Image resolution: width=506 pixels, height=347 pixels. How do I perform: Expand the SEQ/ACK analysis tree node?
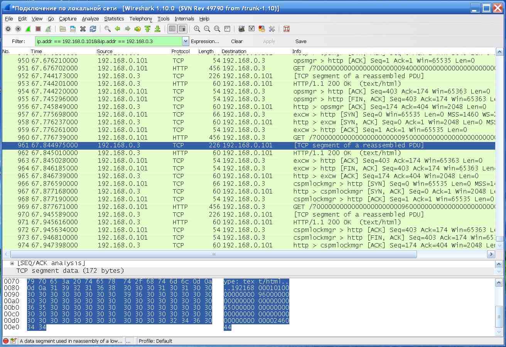coord(12,263)
